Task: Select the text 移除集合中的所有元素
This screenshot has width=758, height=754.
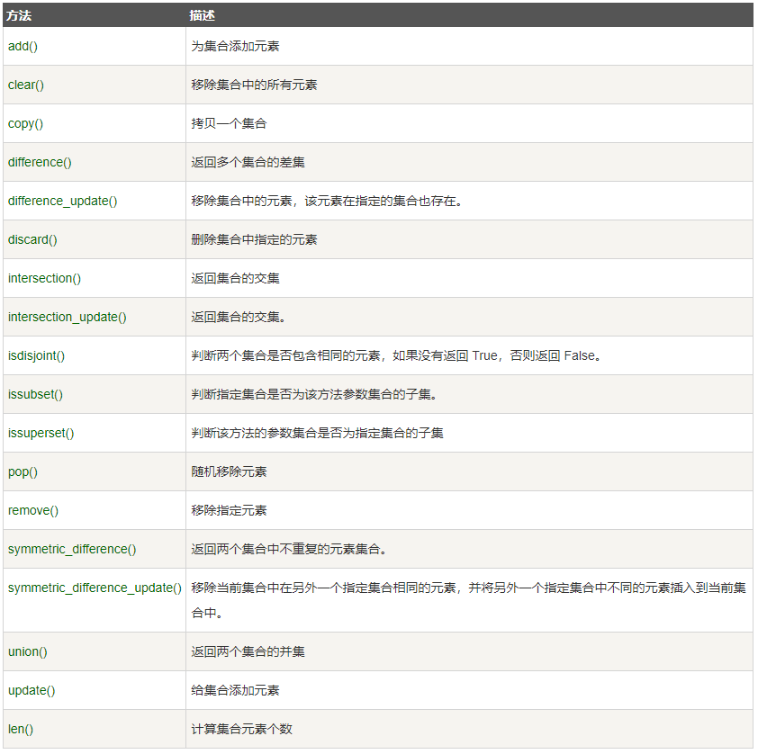Action: (x=254, y=85)
